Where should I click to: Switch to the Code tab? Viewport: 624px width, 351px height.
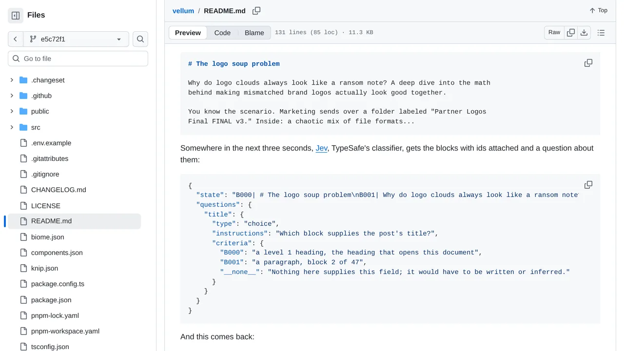point(222,33)
